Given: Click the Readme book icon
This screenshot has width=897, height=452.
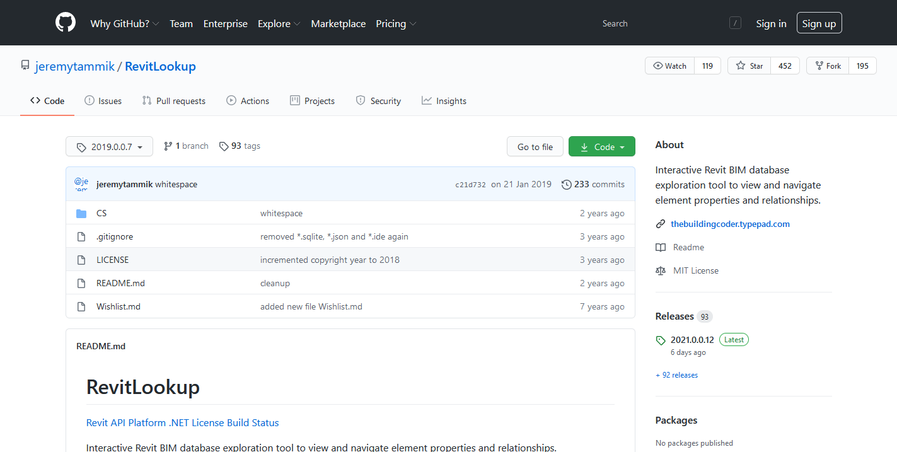Looking at the screenshot, I should click(661, 248).
